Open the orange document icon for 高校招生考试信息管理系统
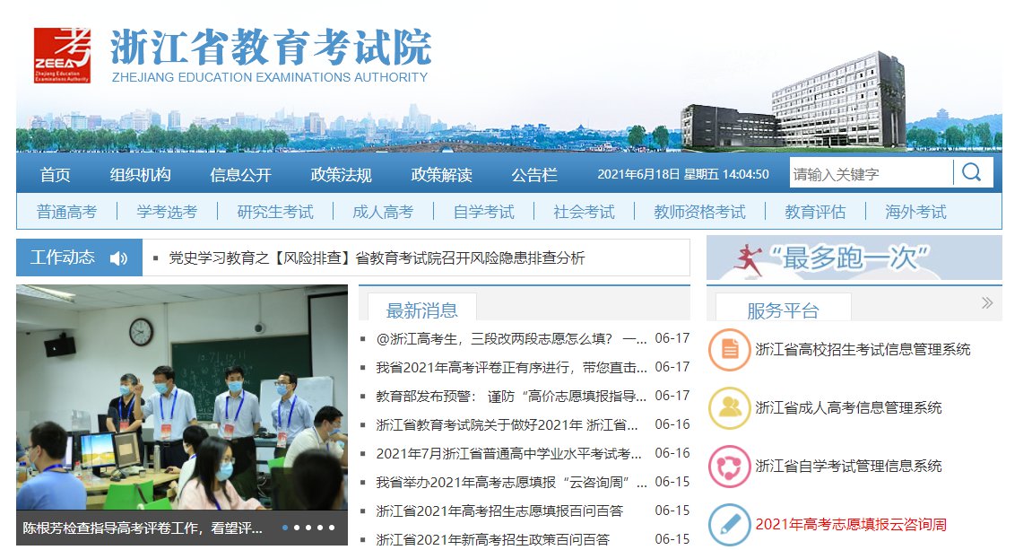 pyautogui.click(x=729, y=350)
